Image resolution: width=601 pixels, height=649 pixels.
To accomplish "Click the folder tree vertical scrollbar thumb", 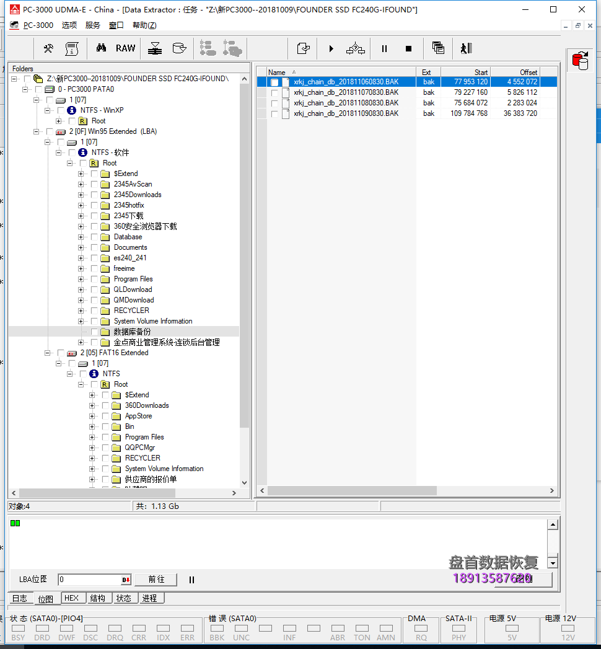I will coord(245,256).
